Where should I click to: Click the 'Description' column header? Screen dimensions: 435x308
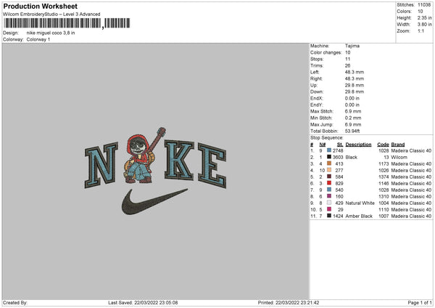pos(358,145)
